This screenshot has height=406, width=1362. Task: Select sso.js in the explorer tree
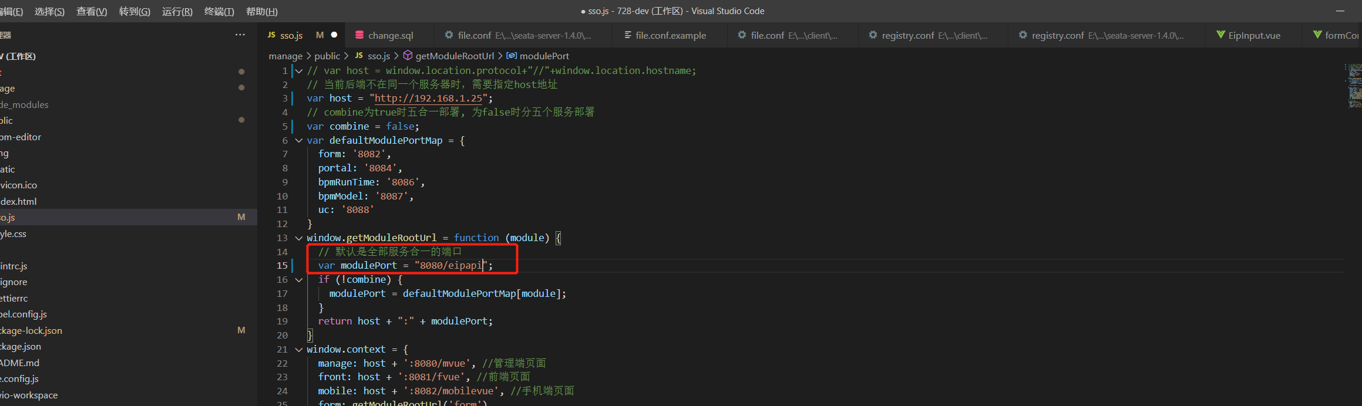pos(129,217)
